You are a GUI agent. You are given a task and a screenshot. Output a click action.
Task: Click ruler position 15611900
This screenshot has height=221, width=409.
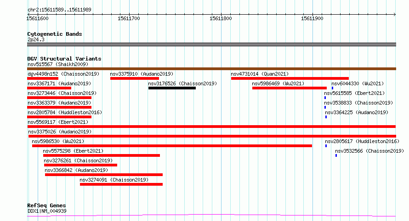[312, 18]
